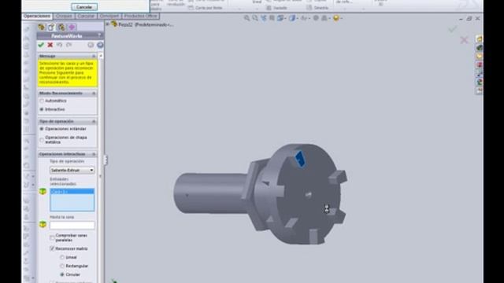Click the Section View icon
The image size is (504, 283).
click(x=272, y=18)
